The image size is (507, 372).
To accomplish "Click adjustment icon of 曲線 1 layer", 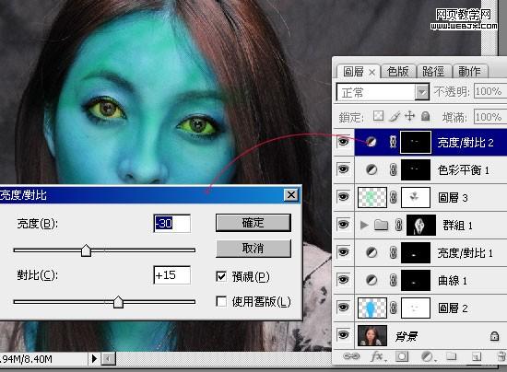I will point(371,280).
